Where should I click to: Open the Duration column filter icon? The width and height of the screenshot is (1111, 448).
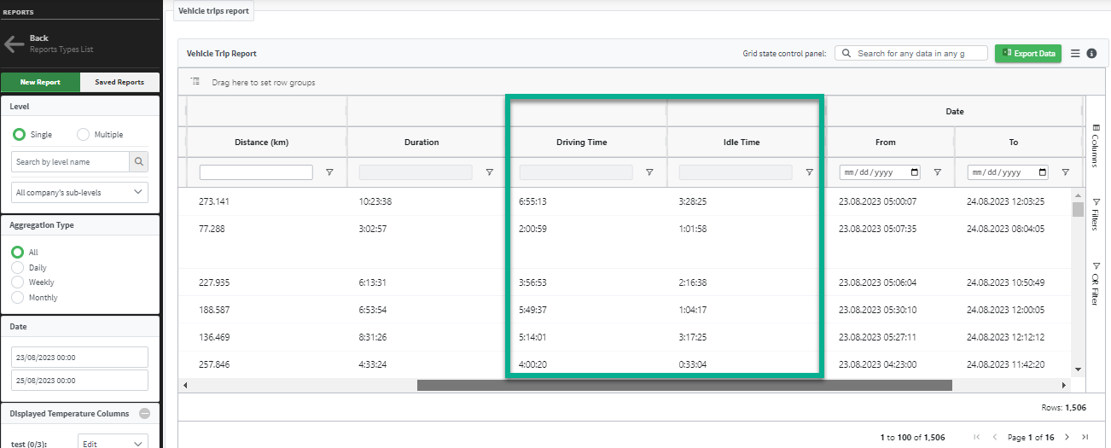click(x=489, y=172)
